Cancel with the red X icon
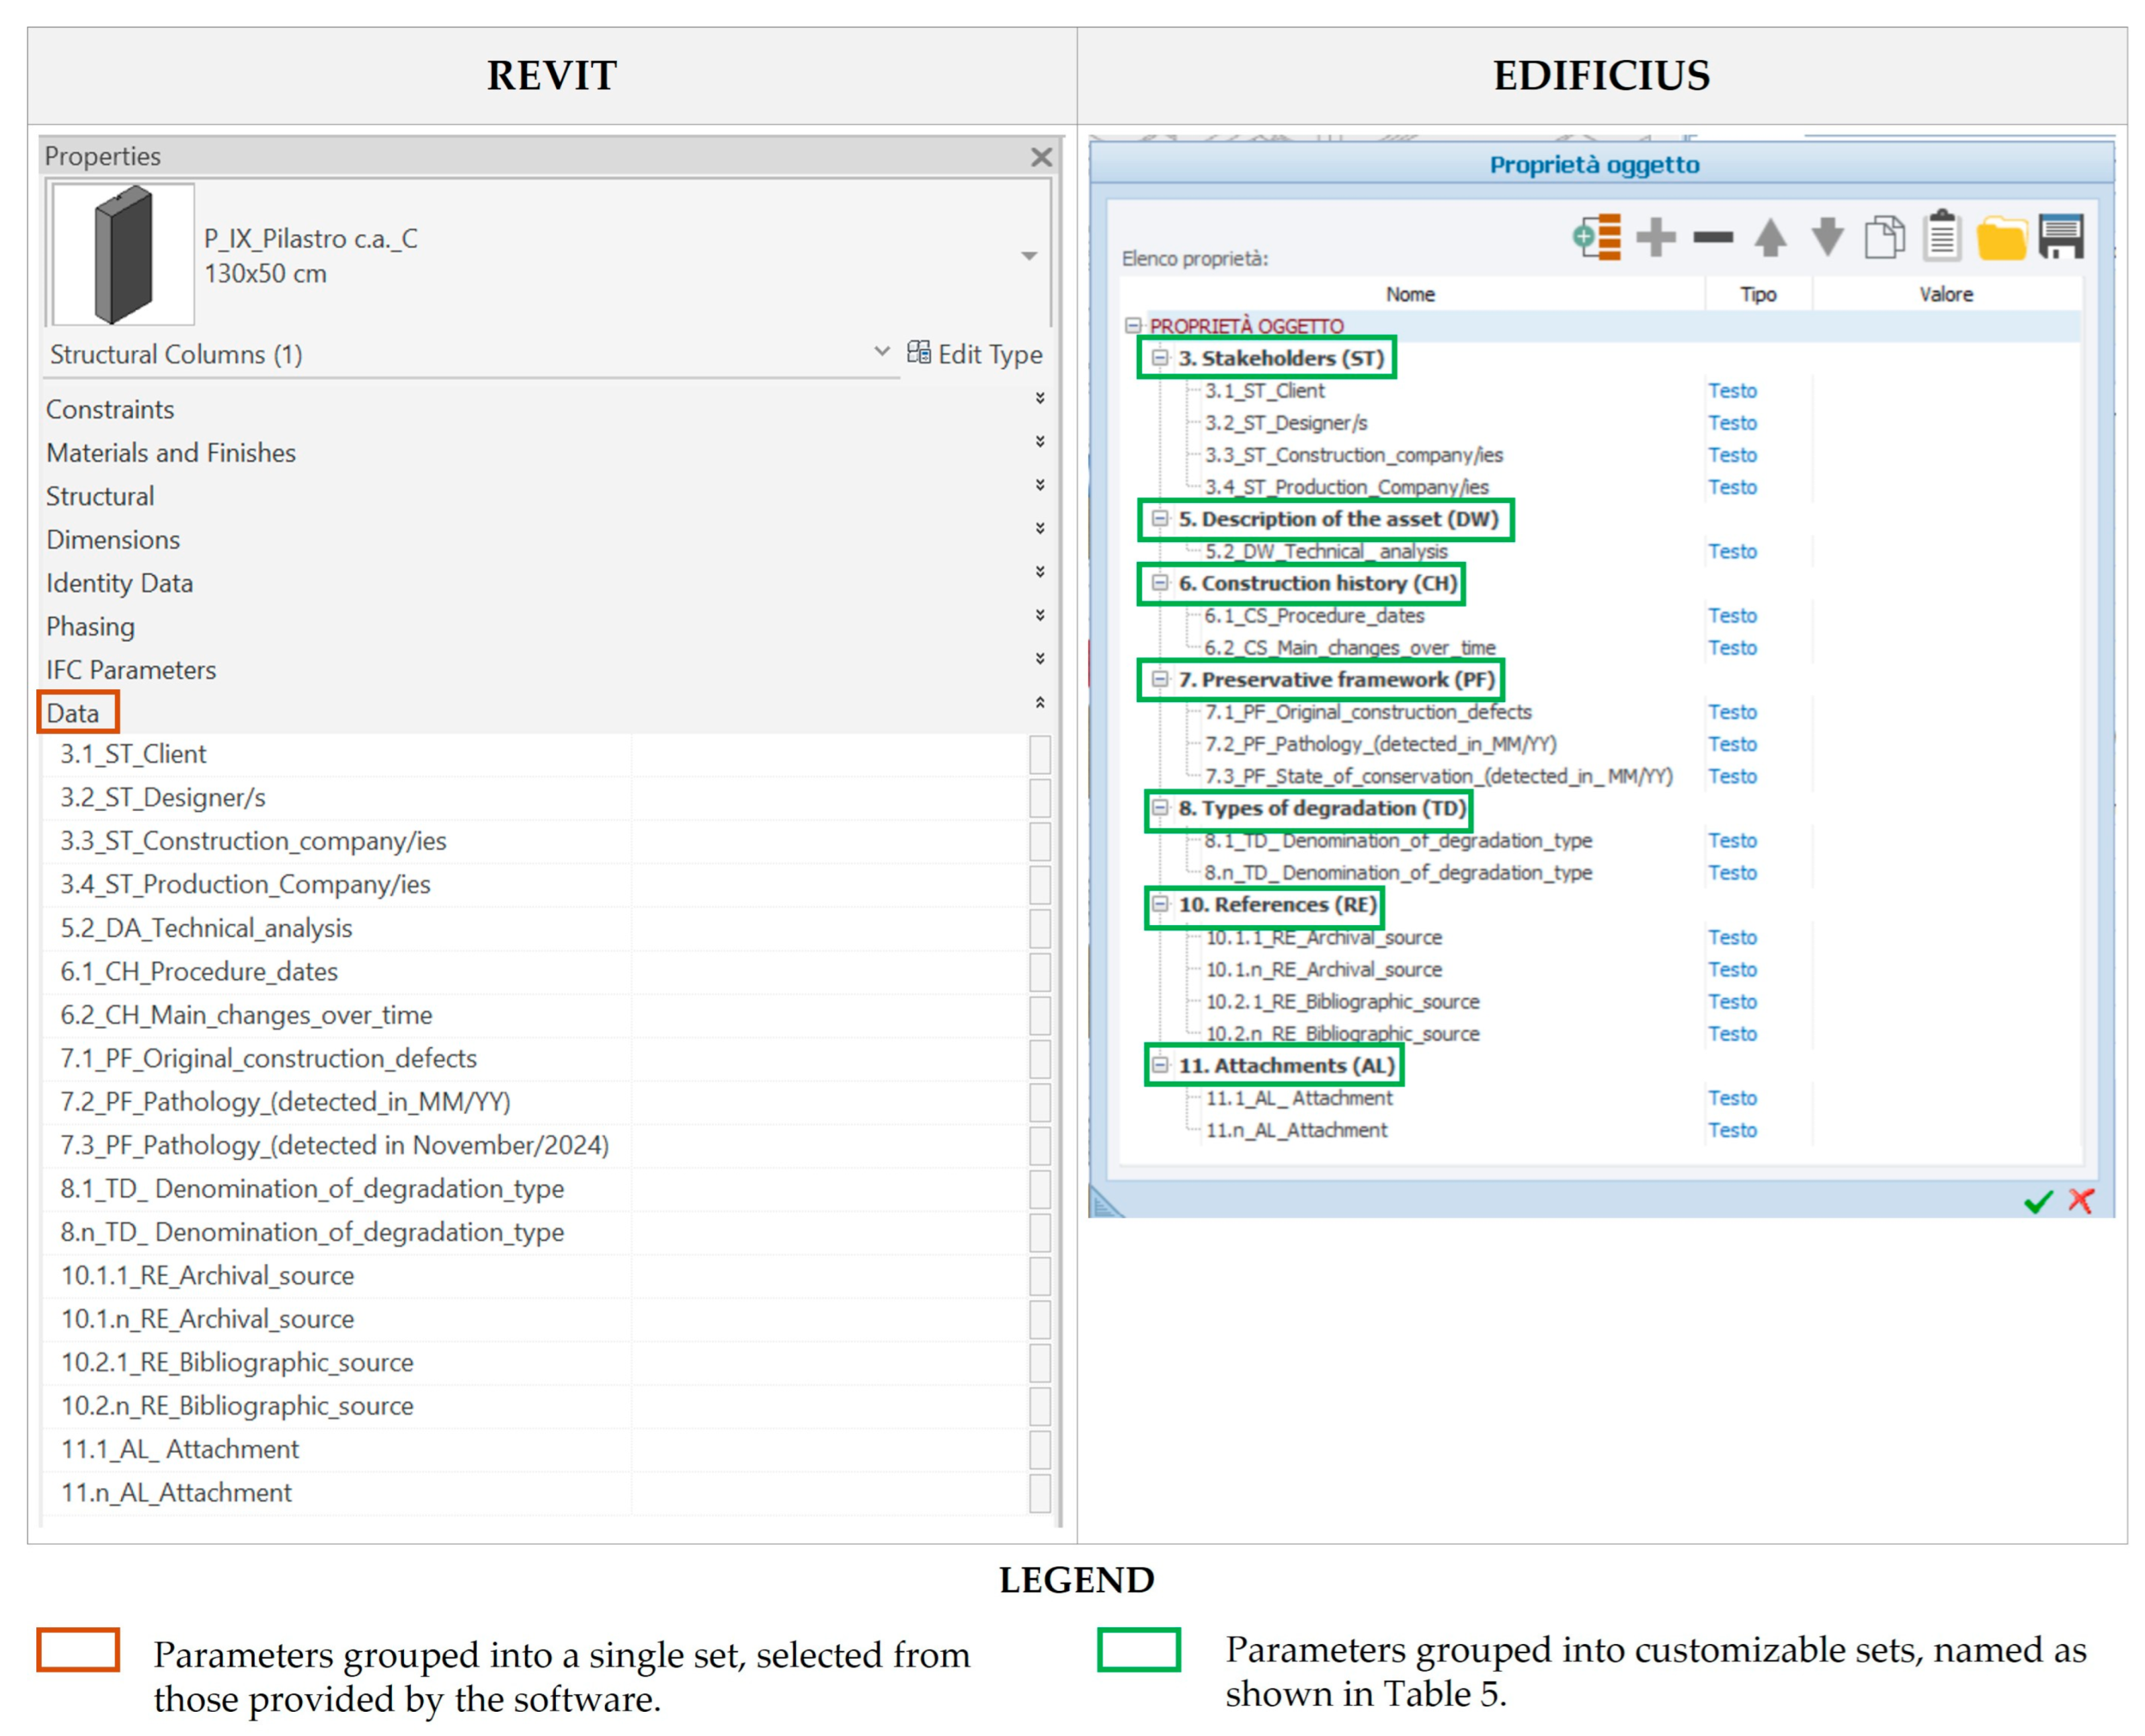Screen dimensions: 2145x1736 pos(2081,1200)
